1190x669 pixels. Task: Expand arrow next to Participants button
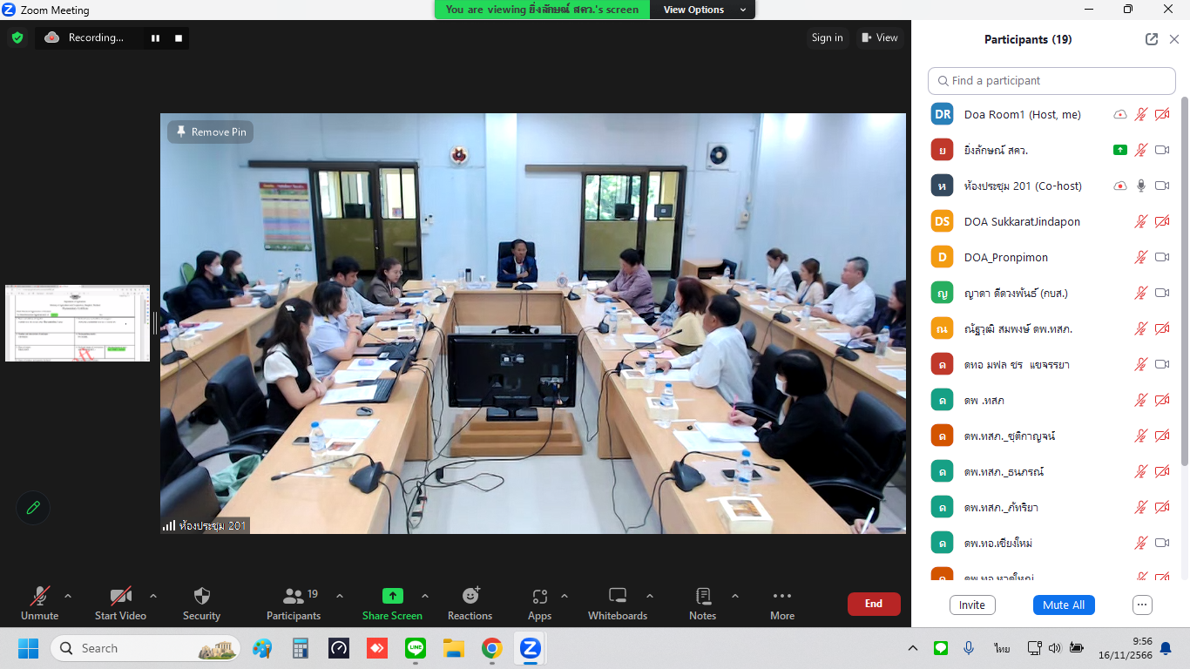(x=340, y=596)
